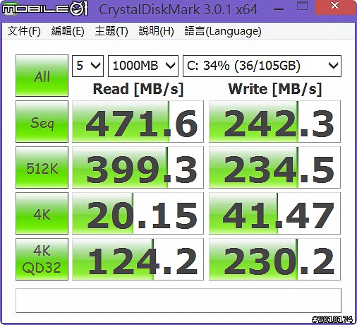Click the 4K QD32 write result 230.2
This screenshot has width=357, height=325.
pyautogui.click(x=274, y=259)
